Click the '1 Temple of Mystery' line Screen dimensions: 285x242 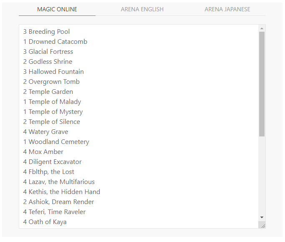pyautogui.click(x=53, y=112)
